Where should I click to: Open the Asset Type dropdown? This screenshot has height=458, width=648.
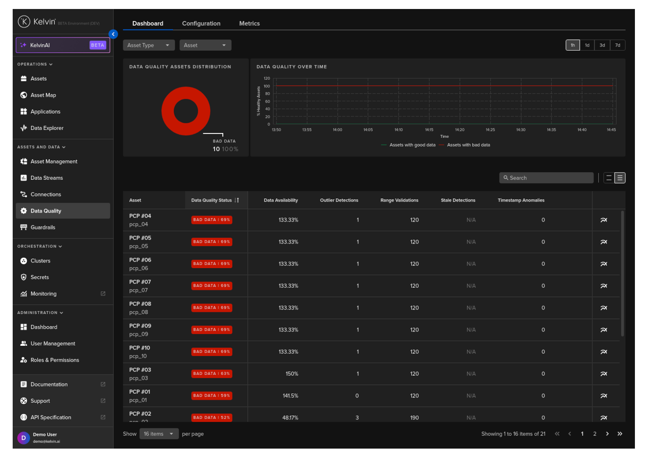(148, 45)
